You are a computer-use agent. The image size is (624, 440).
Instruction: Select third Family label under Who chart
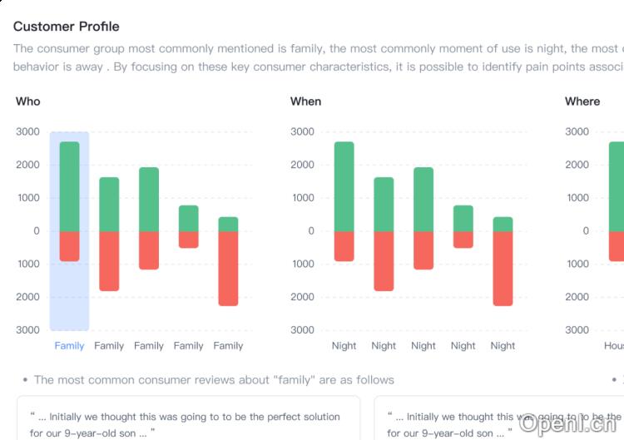pos(149,346)
